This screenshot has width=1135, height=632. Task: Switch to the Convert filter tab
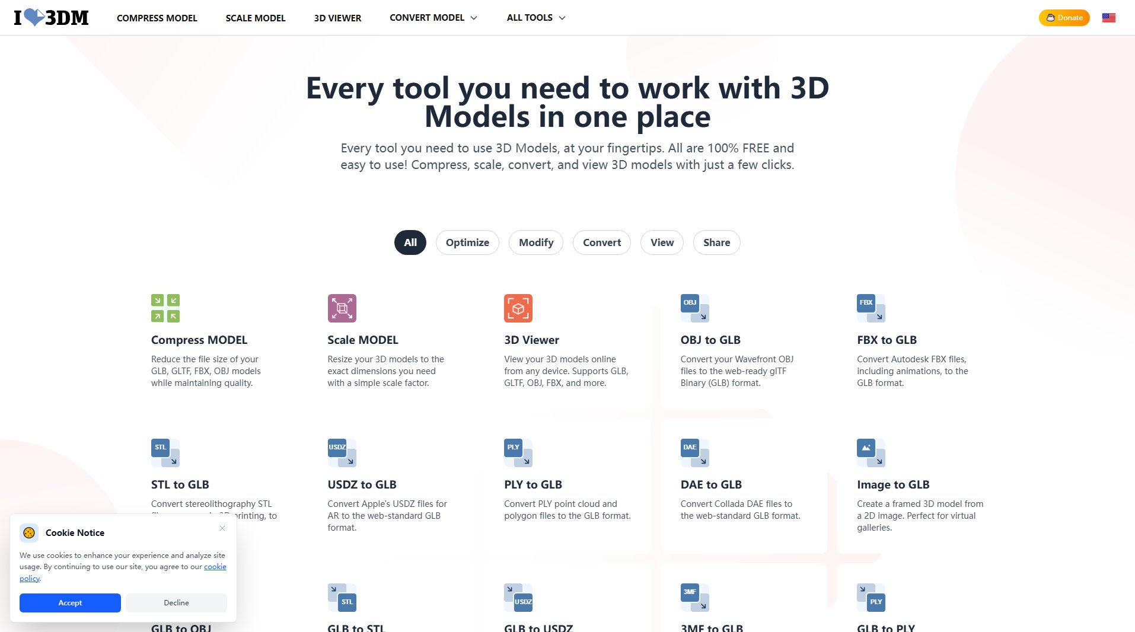tap(601, 242)
